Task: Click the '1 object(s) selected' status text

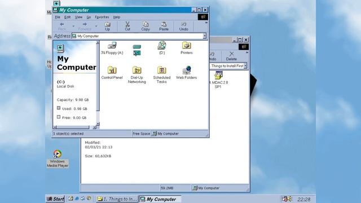Action: [x=68, y=134]
